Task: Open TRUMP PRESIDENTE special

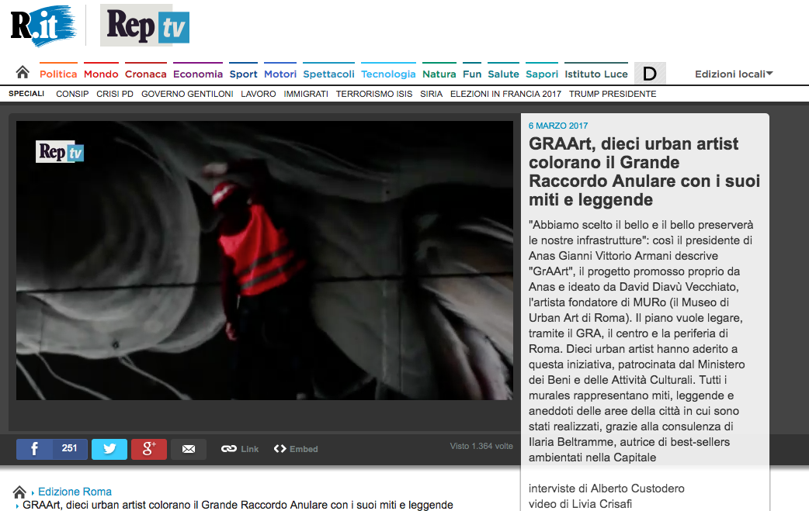Action: point(613,94)
